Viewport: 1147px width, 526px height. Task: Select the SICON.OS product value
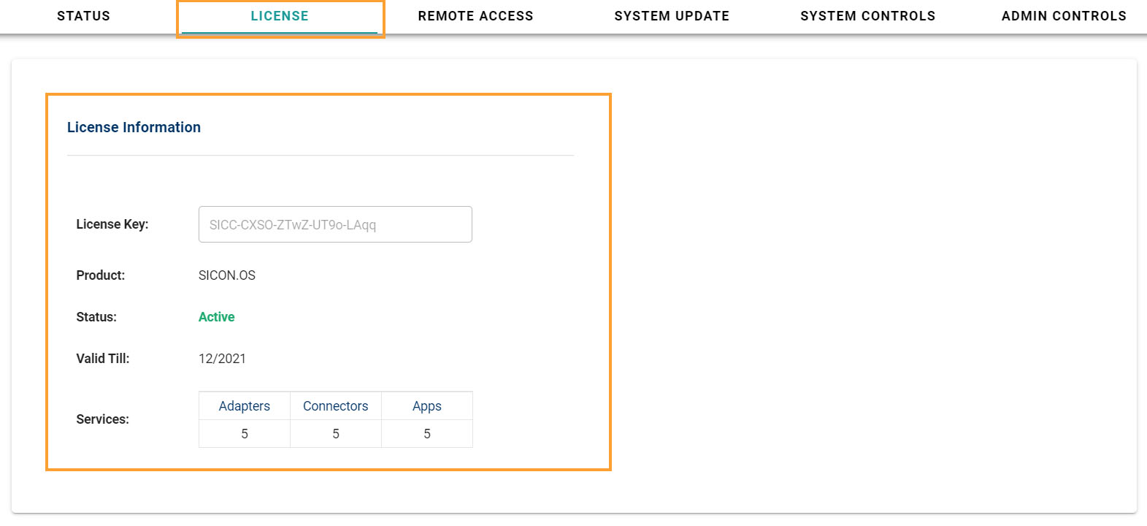(227, 275)
